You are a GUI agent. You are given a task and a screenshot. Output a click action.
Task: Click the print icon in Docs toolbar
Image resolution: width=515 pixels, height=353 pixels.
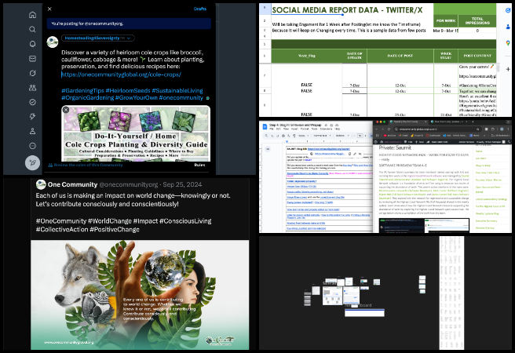click(283, 136)
